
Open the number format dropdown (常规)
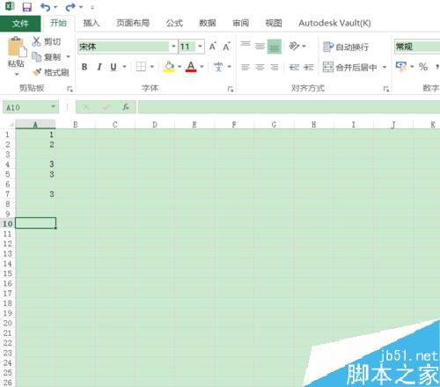coord(417,47)
